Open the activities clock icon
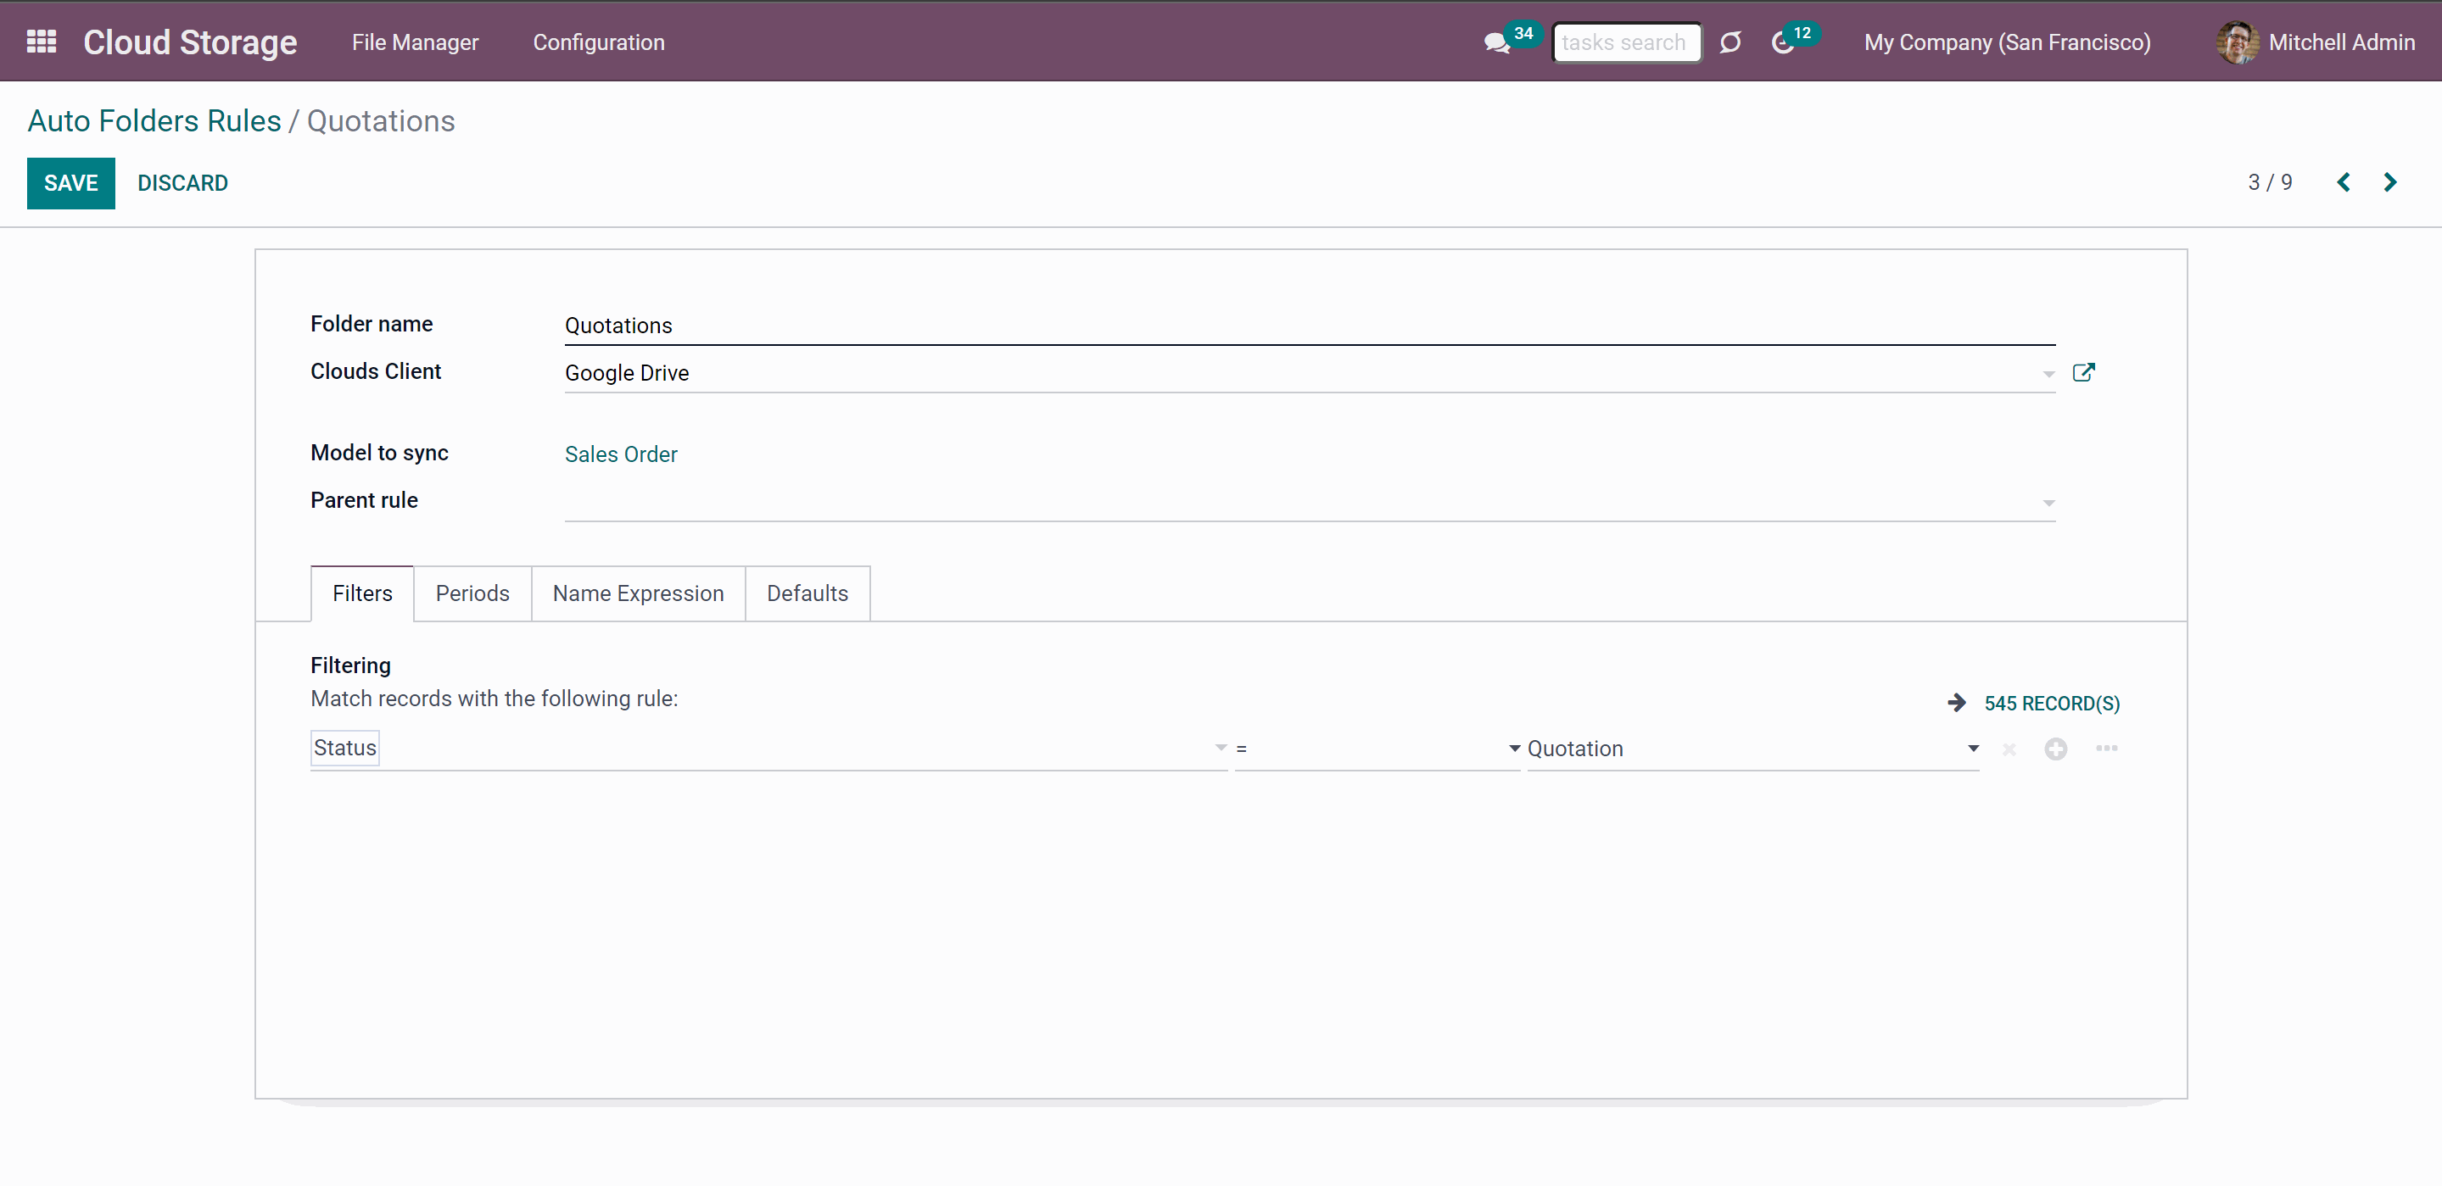Screen dimensions: 2442x1186 click(1782, 42)
